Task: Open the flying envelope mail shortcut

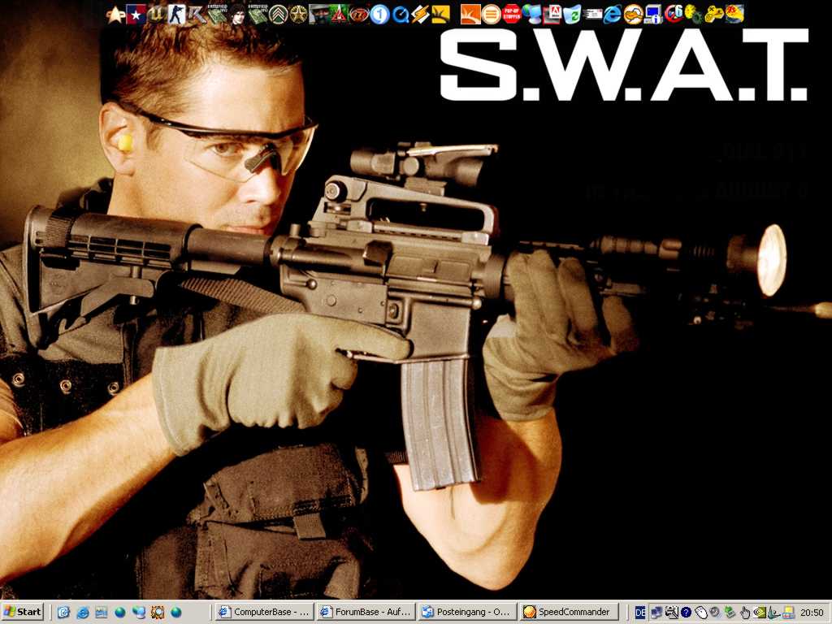Action: tap(592, 15)
